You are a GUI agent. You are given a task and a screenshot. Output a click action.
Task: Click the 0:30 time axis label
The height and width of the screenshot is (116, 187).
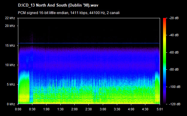pyautogui.click(x=32, y=109)
